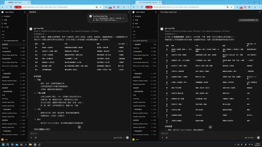Screen dimensions: 262x147
Task: Go back in the right browser window
Action: pos(134,7)
